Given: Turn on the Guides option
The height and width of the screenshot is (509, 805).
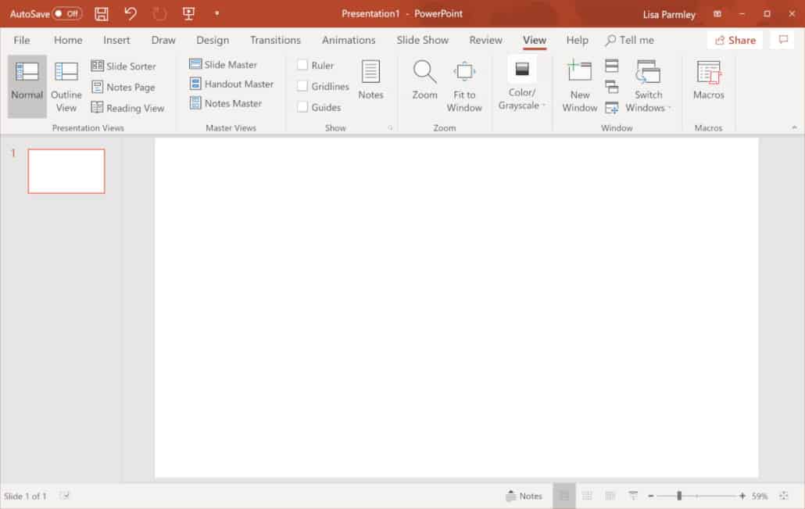Looking at the screenshot, I should 303,107.
